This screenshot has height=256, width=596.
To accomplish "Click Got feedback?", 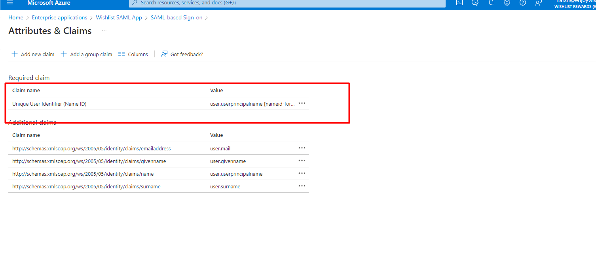I will (x=182, y=54).
